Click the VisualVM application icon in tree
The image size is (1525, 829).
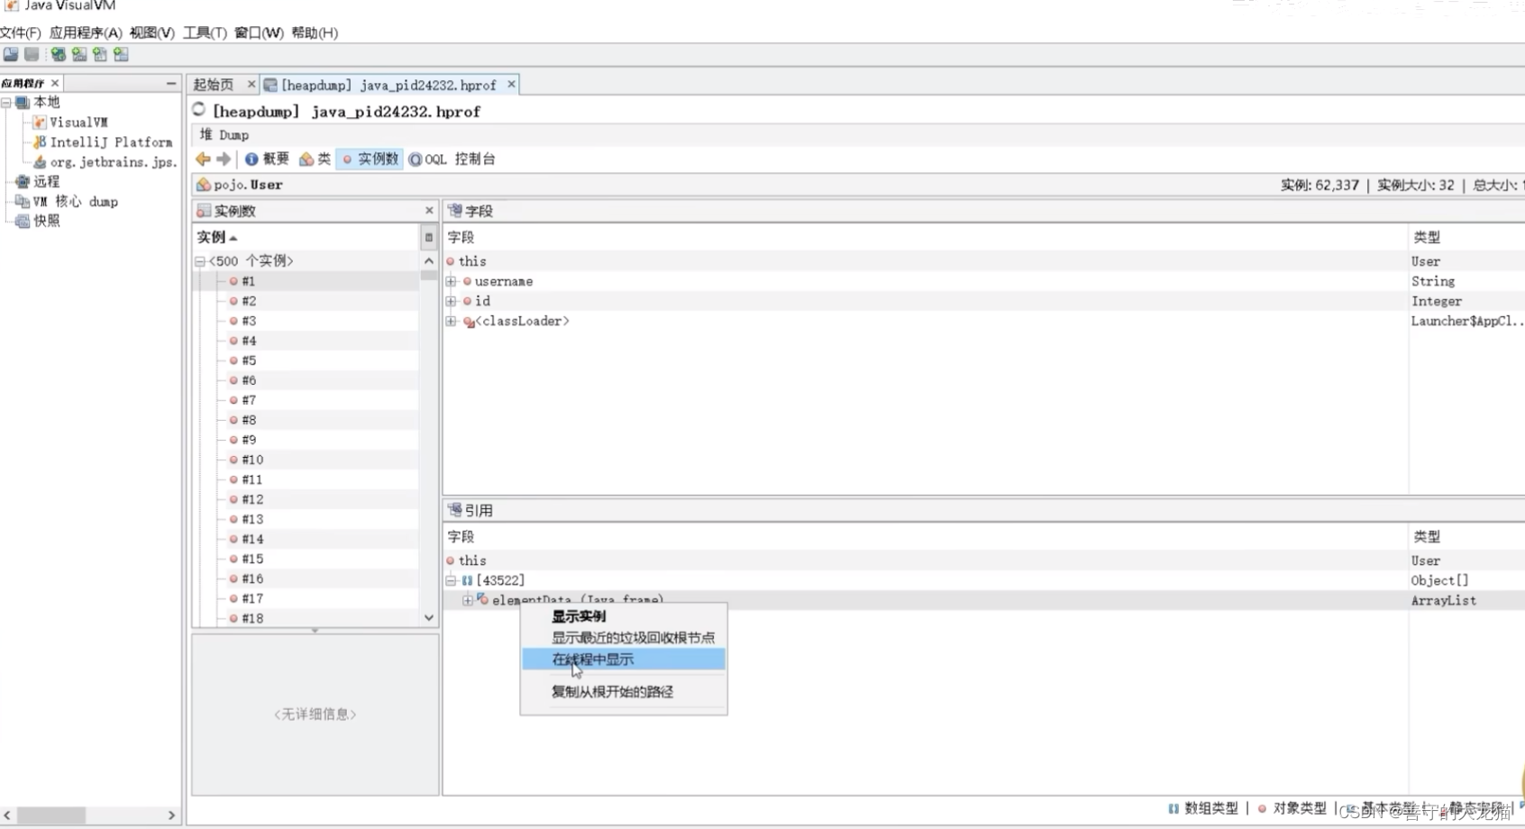coord(40,123)
